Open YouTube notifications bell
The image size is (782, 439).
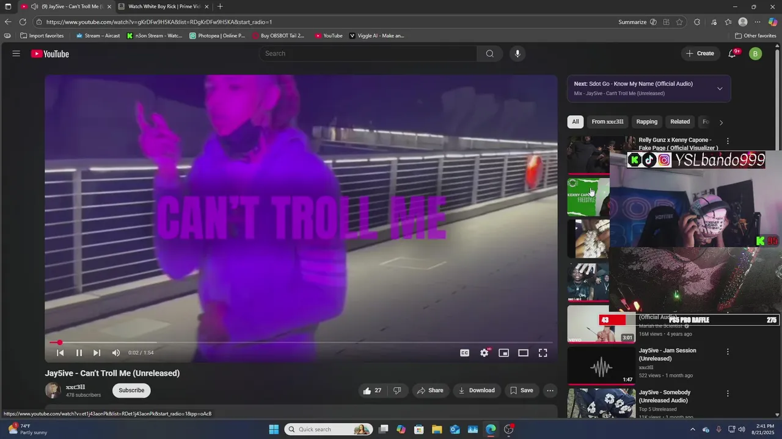tap(732, 54)
